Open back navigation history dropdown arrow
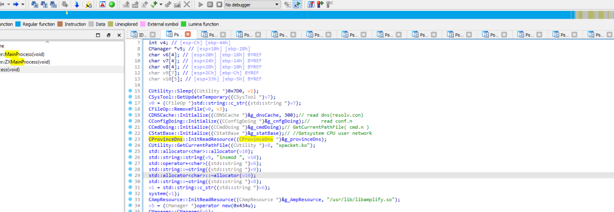Viewport: 614px width, 212px height. coord(8,5)
